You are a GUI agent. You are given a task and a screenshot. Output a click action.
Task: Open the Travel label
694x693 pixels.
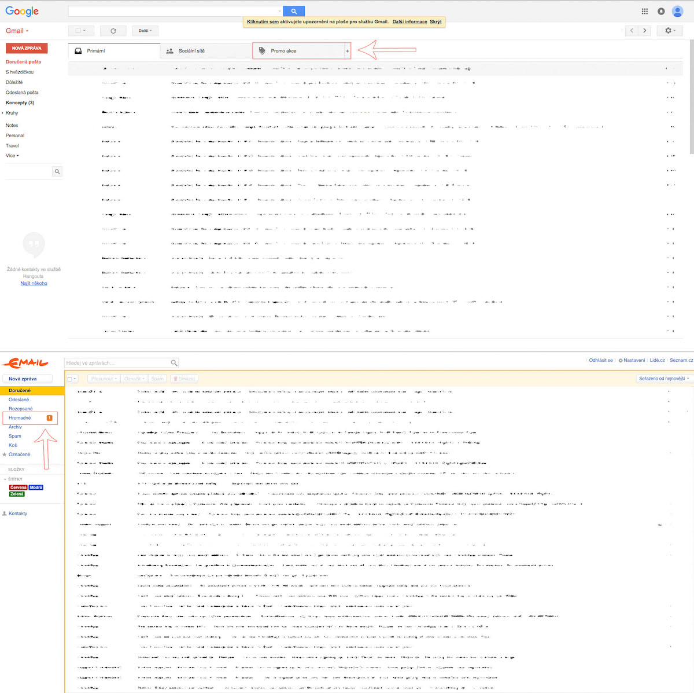coord(12,146)
